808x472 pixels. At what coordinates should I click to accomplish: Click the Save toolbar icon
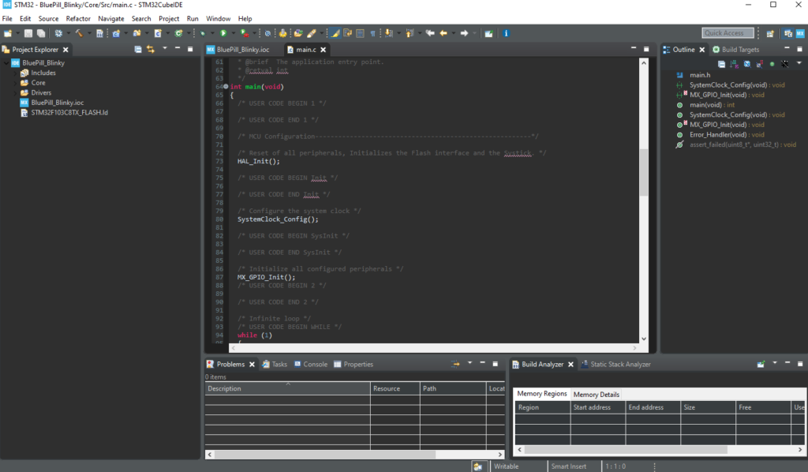coord(28,33)
